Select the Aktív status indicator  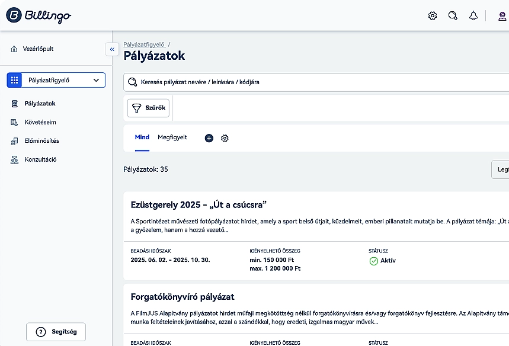(382, 261)
